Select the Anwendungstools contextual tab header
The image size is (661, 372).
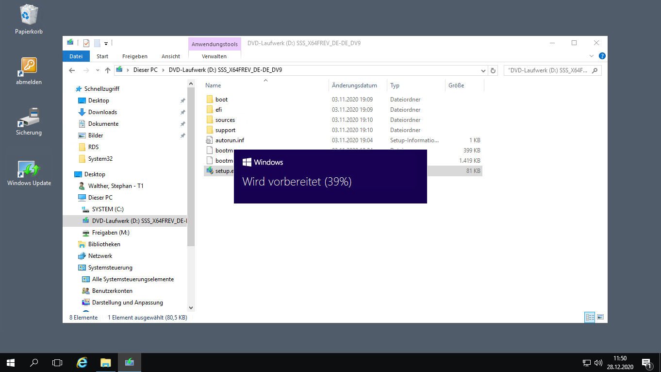(x=215, y=44)
